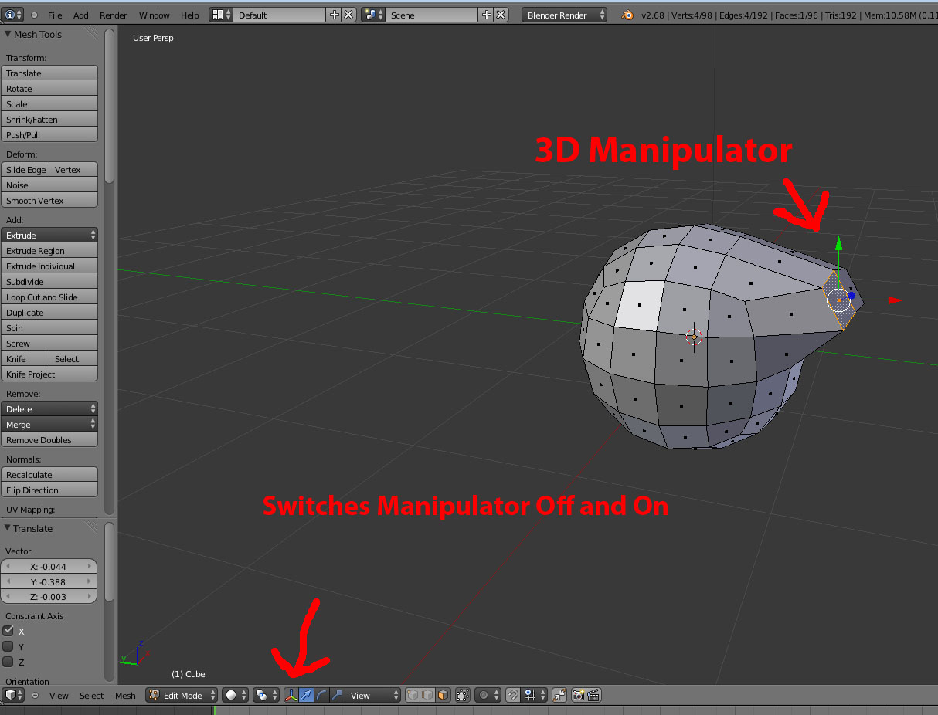This screenshot has height=715, width=938.
Task: Select the translate manipulator arrow icon
Action: coord(306,695)
